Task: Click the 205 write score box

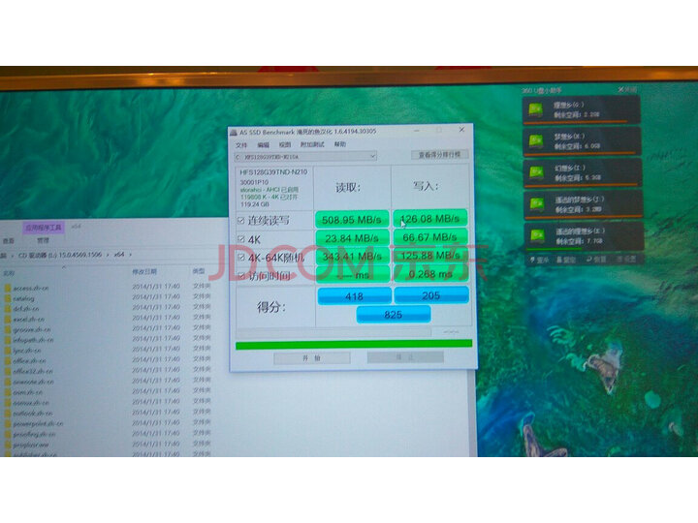Action: tap(431, 295)
